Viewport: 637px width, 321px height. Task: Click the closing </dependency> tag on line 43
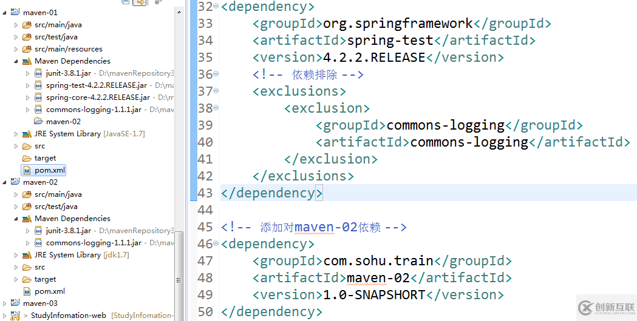click(x=272, y=193)
